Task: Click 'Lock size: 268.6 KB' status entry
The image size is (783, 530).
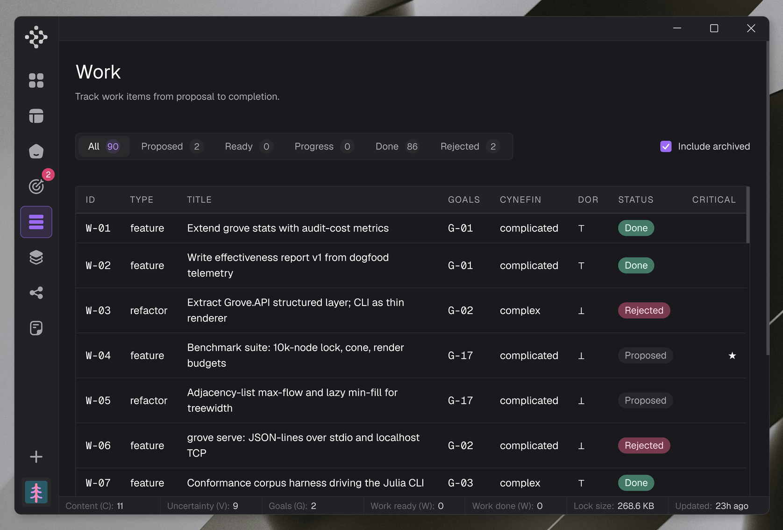Action: pyautogui.click(x=614, y=506)
